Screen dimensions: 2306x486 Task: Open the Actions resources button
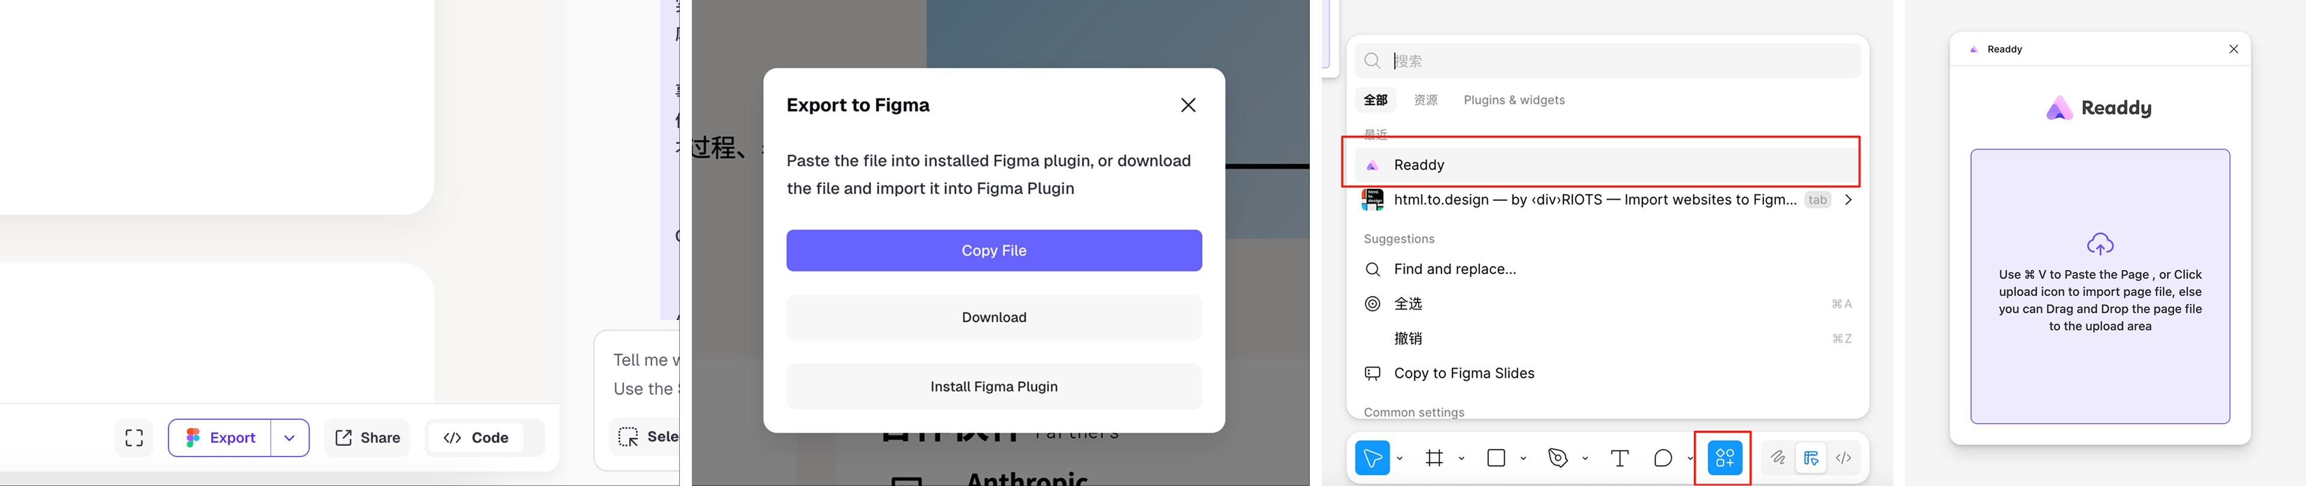1724,458
